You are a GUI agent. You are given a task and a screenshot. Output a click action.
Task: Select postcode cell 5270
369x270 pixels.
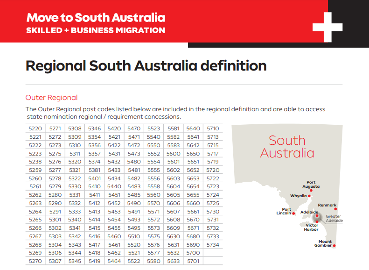tap(35, 261)
